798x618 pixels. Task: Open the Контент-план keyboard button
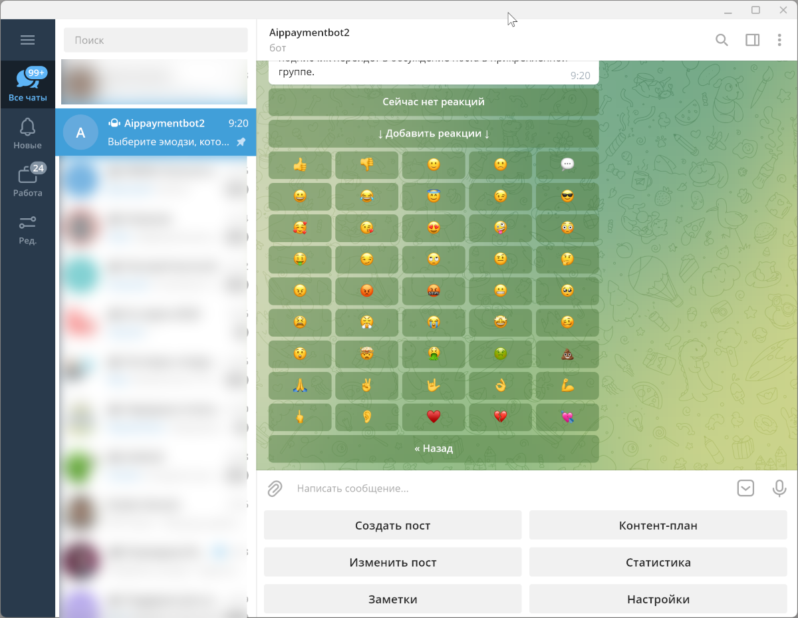(658, 526)
